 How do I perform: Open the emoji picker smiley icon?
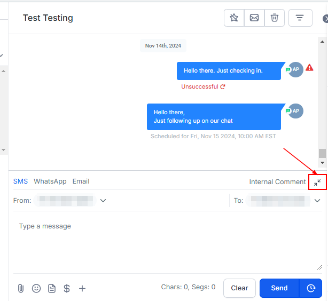[x=36, y=288]
